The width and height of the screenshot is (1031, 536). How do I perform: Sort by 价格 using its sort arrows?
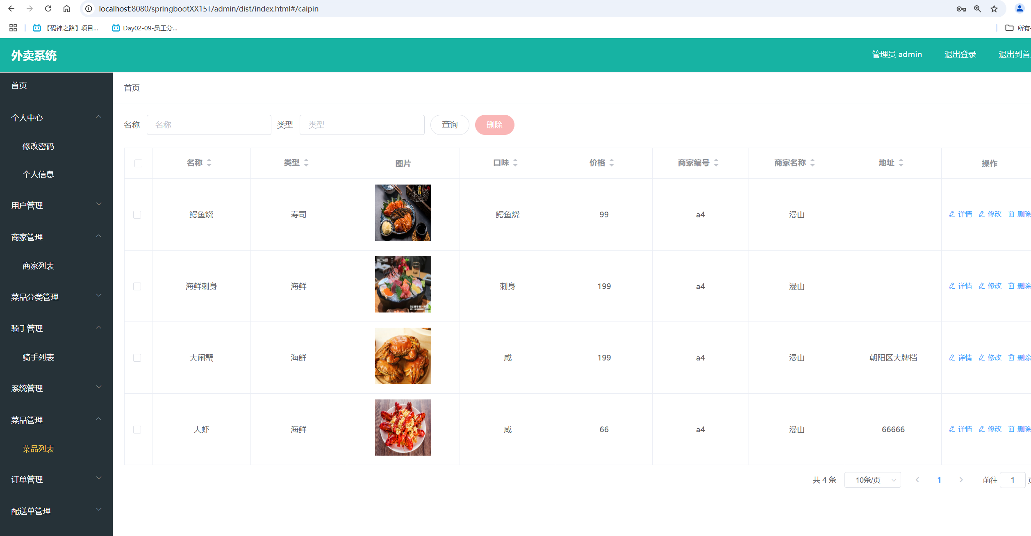click(612, 163)
